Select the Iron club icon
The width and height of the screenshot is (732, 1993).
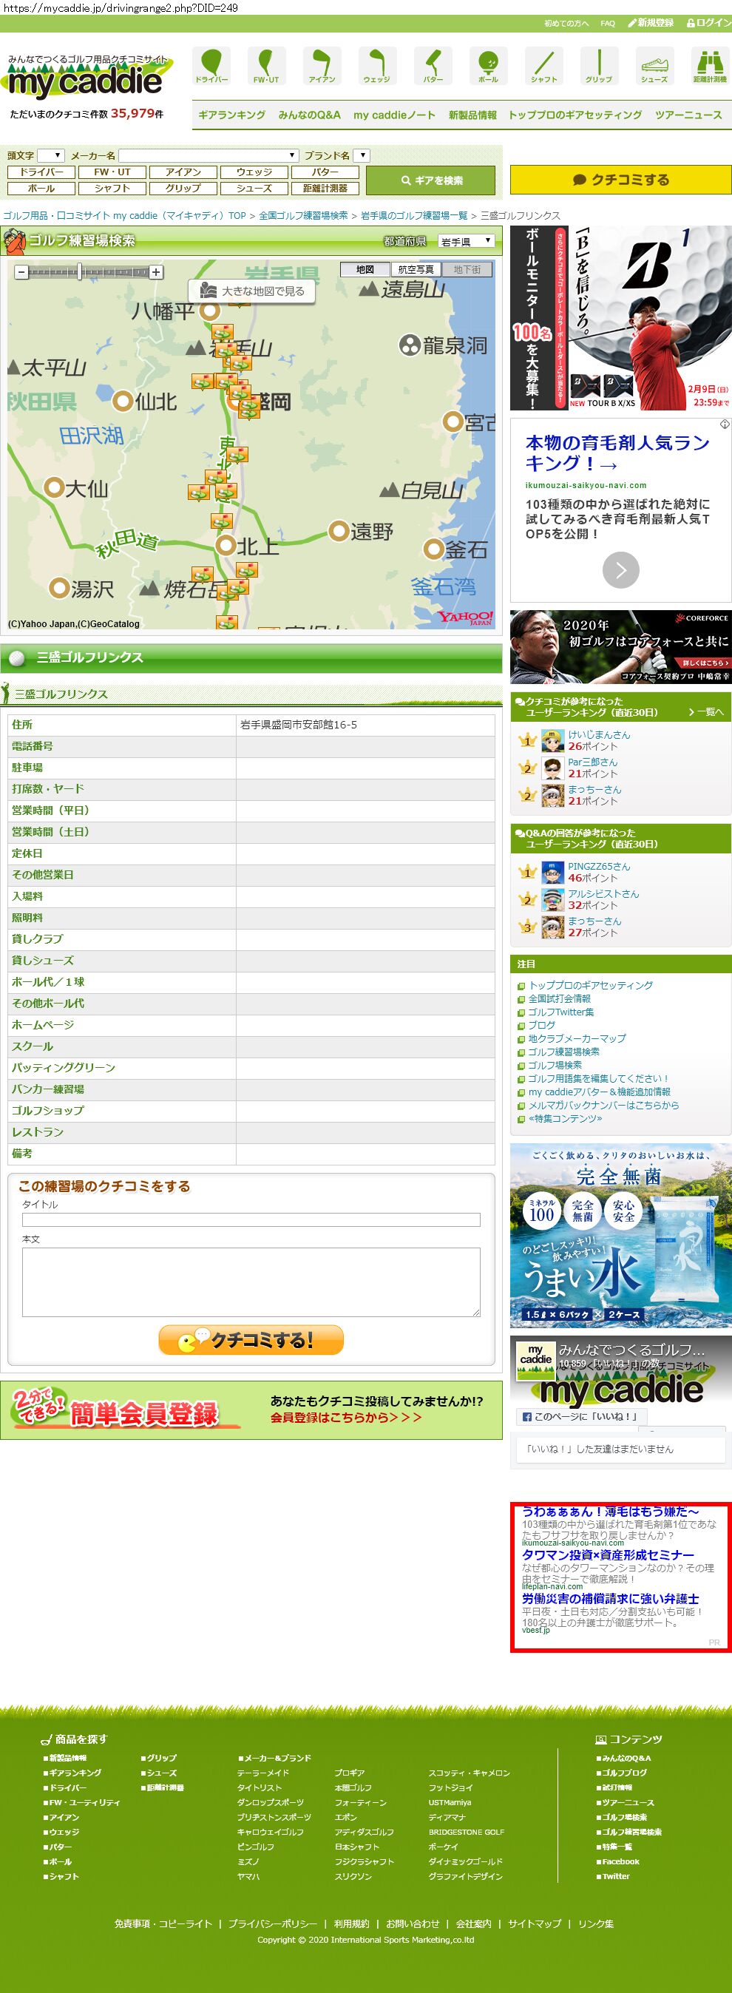(x=322, y=65)
